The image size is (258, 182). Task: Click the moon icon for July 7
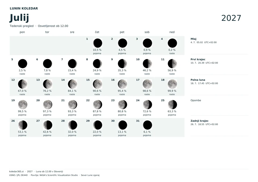(72, 64)
